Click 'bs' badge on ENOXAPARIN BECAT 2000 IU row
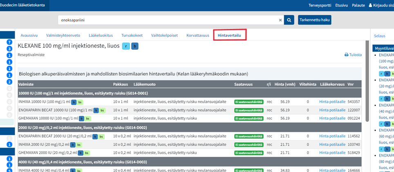 101,137
